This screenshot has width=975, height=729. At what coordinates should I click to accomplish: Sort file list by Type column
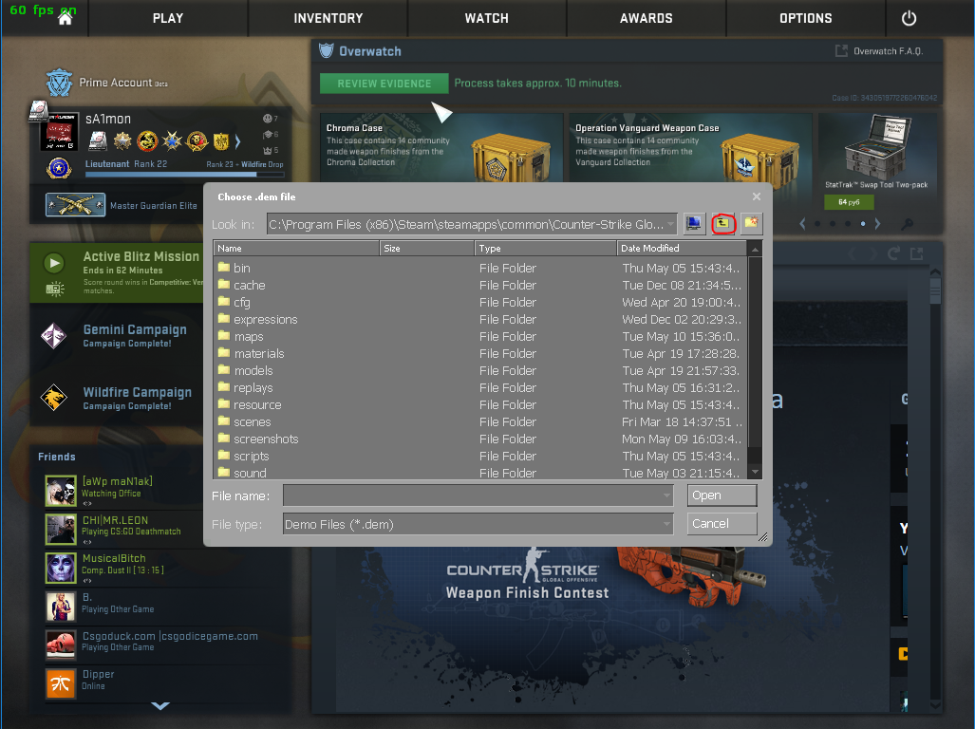point(546,248)
